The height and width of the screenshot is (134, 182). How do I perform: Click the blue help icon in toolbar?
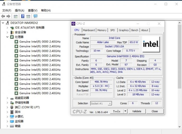click(x=23, y=16)
